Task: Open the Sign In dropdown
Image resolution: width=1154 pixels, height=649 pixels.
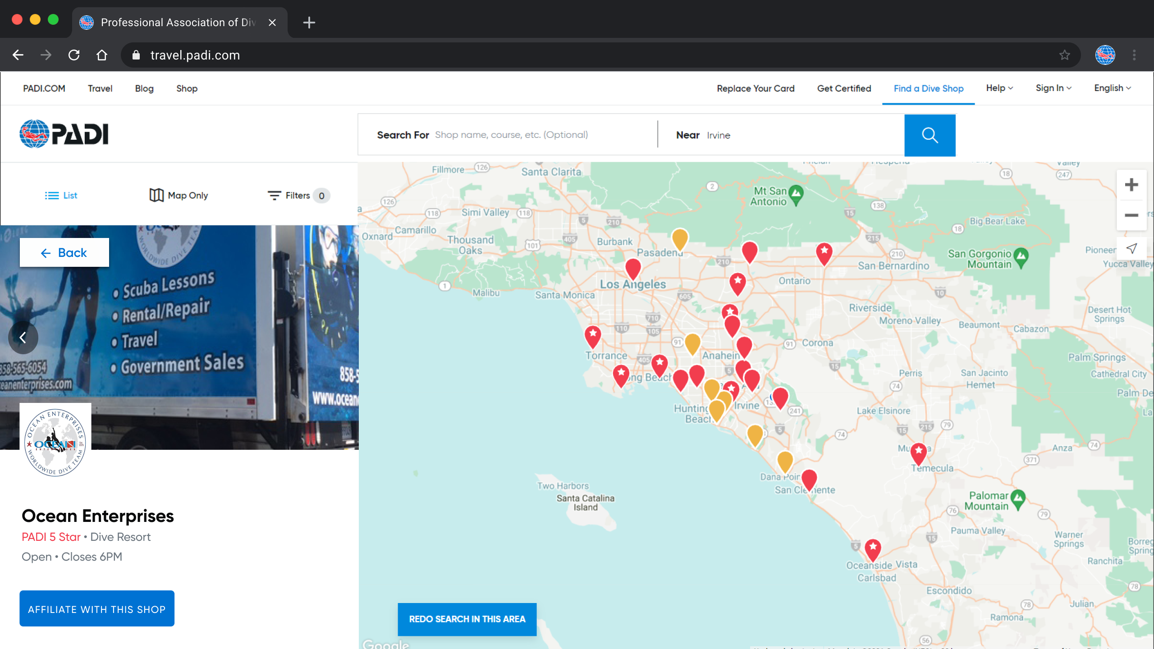Action: [1053, 88]
